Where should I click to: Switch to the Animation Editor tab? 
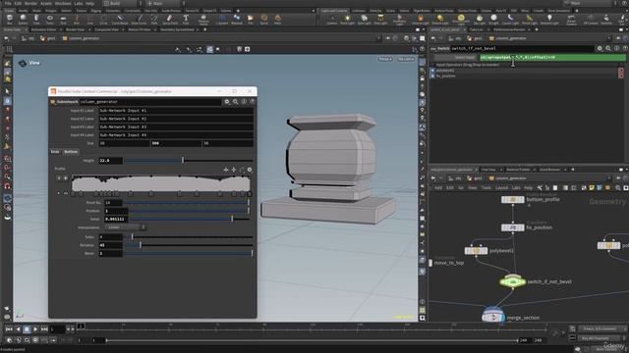click(x=43, y=29)
